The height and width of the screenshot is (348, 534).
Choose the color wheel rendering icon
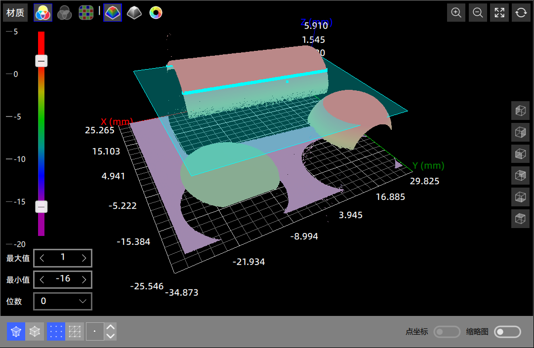[156, 13]
